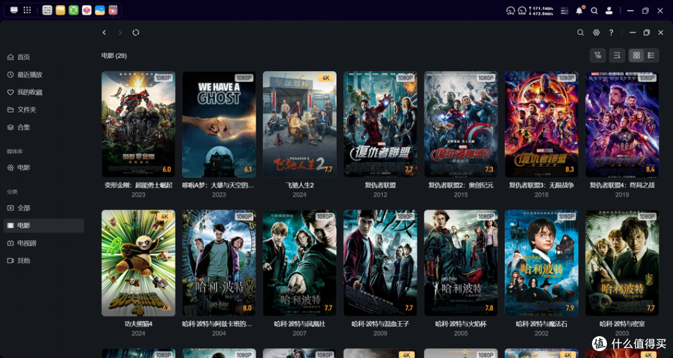Open the app grid launcher
The height and width of the screenshot is (358, 673).
tap(27, 11)
